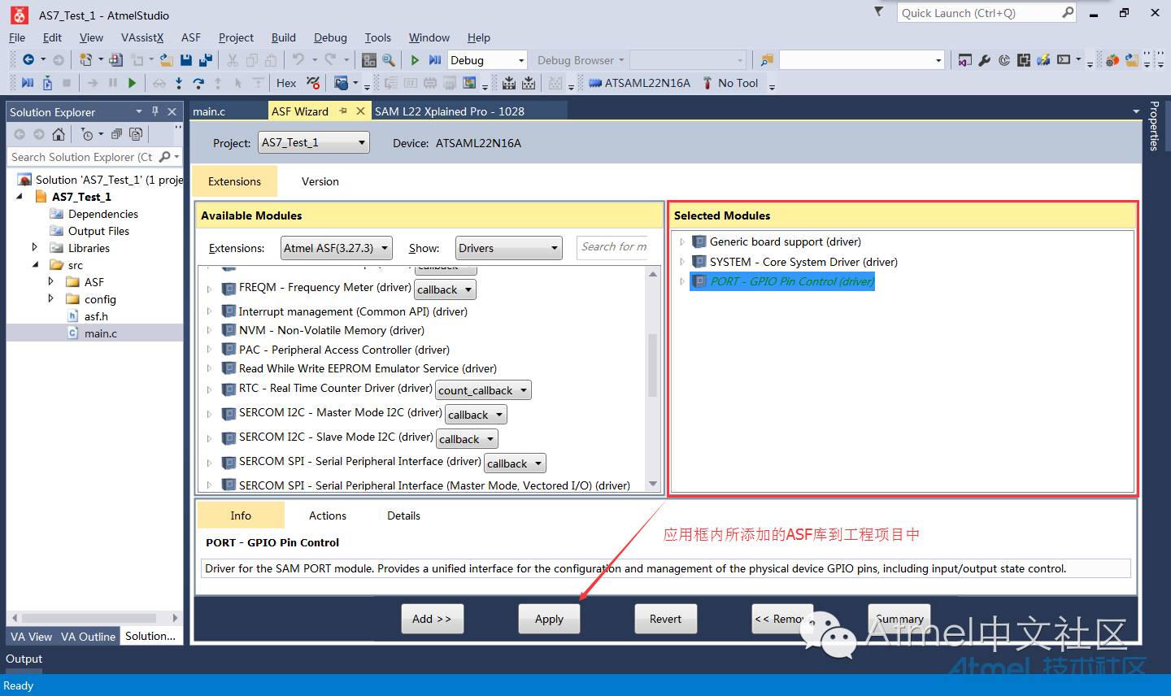Open SERCOM I2C Master Mode callback dropdown

point(476,415)
